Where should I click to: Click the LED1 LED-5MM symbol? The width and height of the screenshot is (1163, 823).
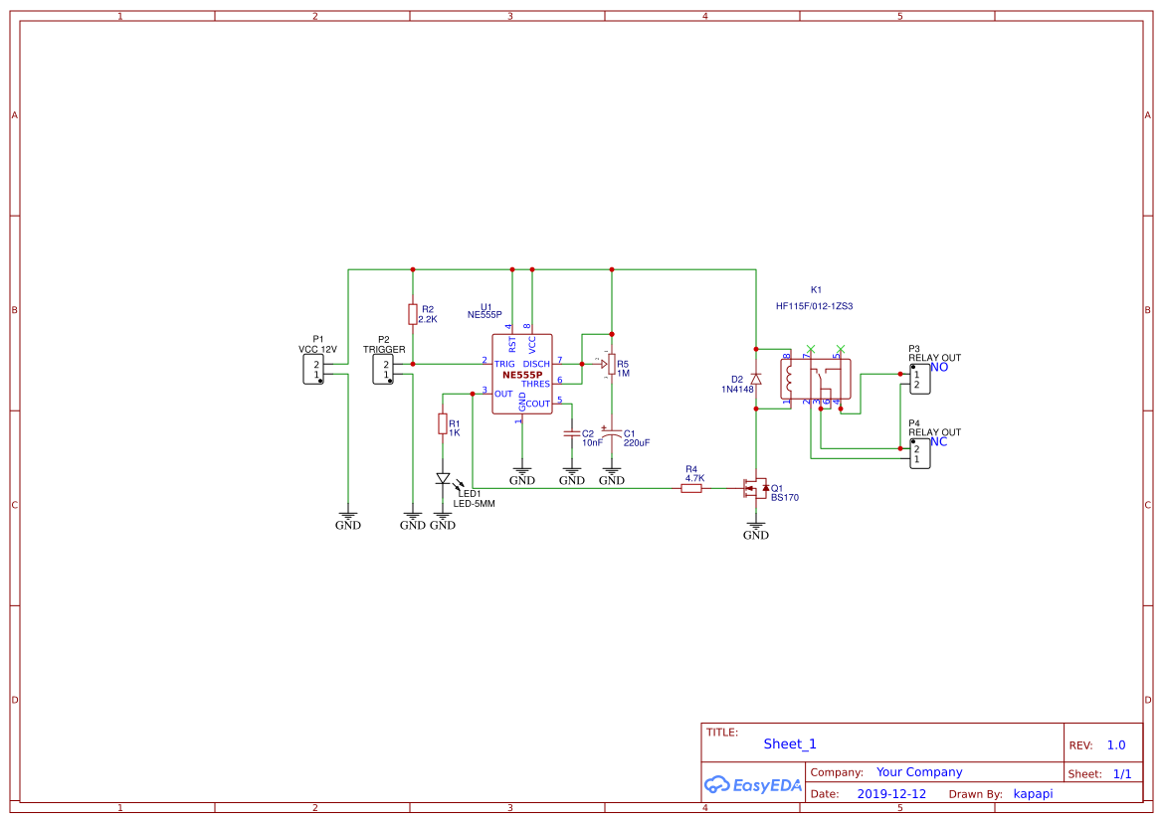coord(443,480)
